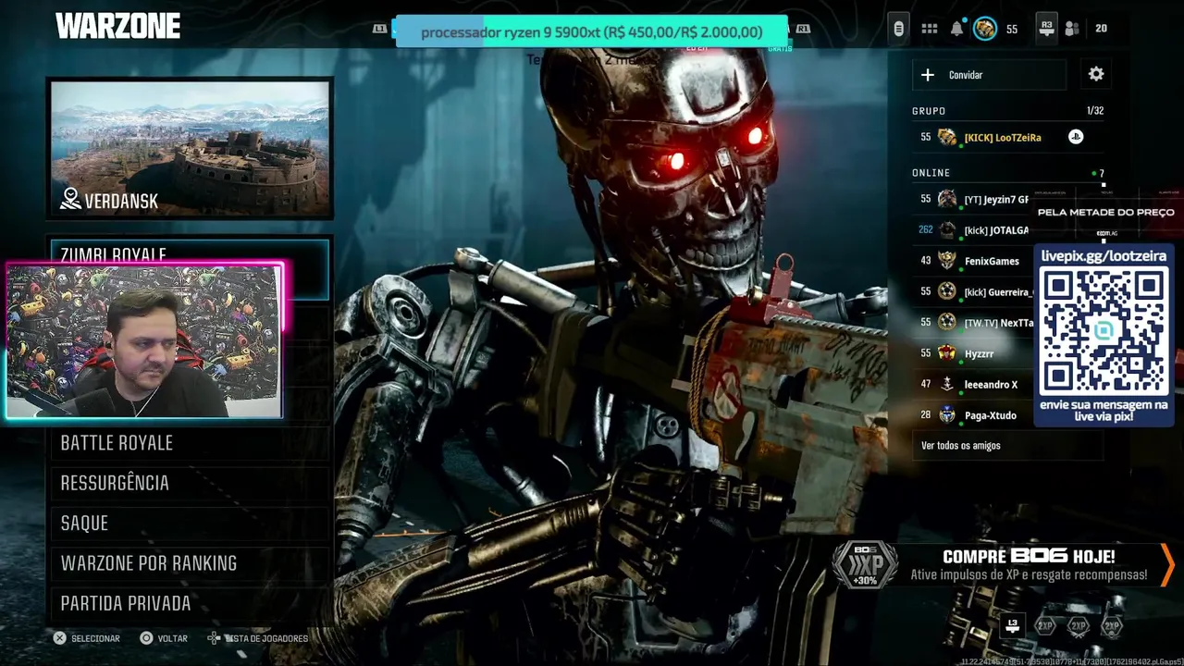
Task: Click Lista de Jogadores prompt
Action: coord(257,638)
